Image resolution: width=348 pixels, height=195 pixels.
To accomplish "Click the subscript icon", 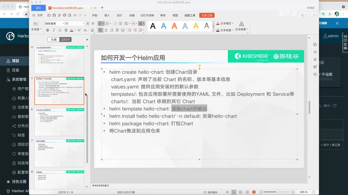I will click(85, 30).
